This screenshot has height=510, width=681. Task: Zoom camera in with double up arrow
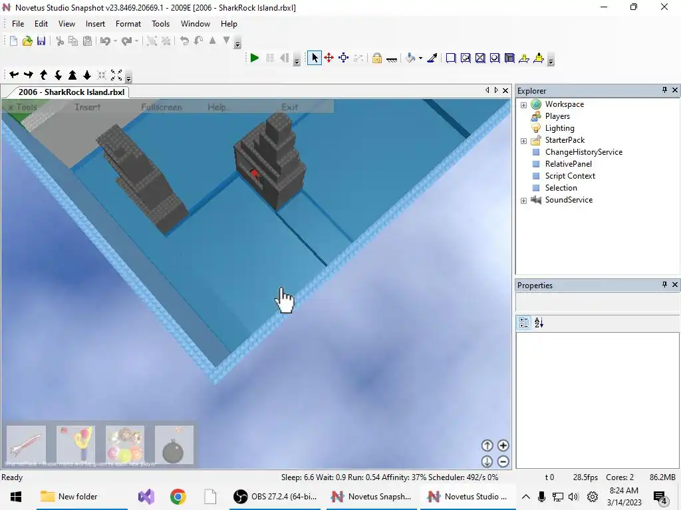click(x=72, y=74)
